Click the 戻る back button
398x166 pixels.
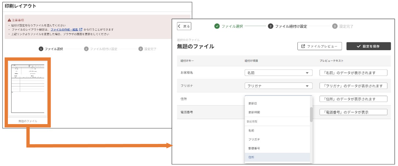click(184, 26)
